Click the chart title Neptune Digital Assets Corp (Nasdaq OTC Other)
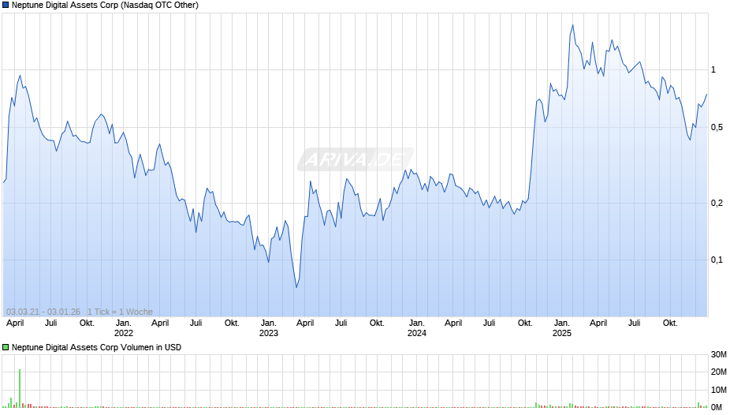This screenshot has width=741, height=415. (x=105, y=6)
